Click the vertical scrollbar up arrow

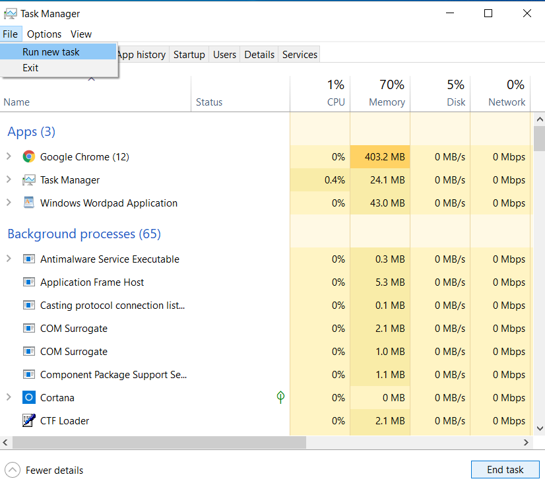coord(540,119)
